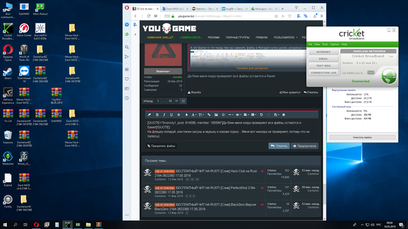Image resolution: width=408 pixels, height=229 pixels.
Task: Toggle bold formatting in reply editor
Action: (157, 114)
